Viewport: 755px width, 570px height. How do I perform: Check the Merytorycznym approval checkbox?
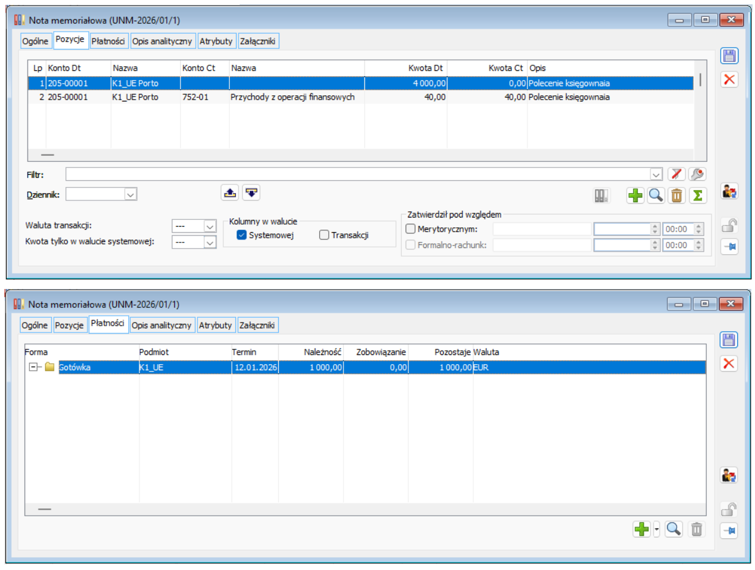(411, 229)
